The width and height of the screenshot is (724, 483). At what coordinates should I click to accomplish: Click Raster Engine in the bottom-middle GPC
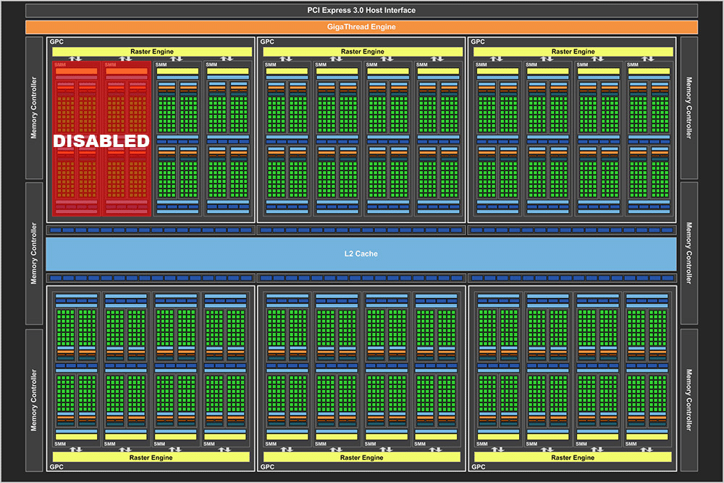361,458
